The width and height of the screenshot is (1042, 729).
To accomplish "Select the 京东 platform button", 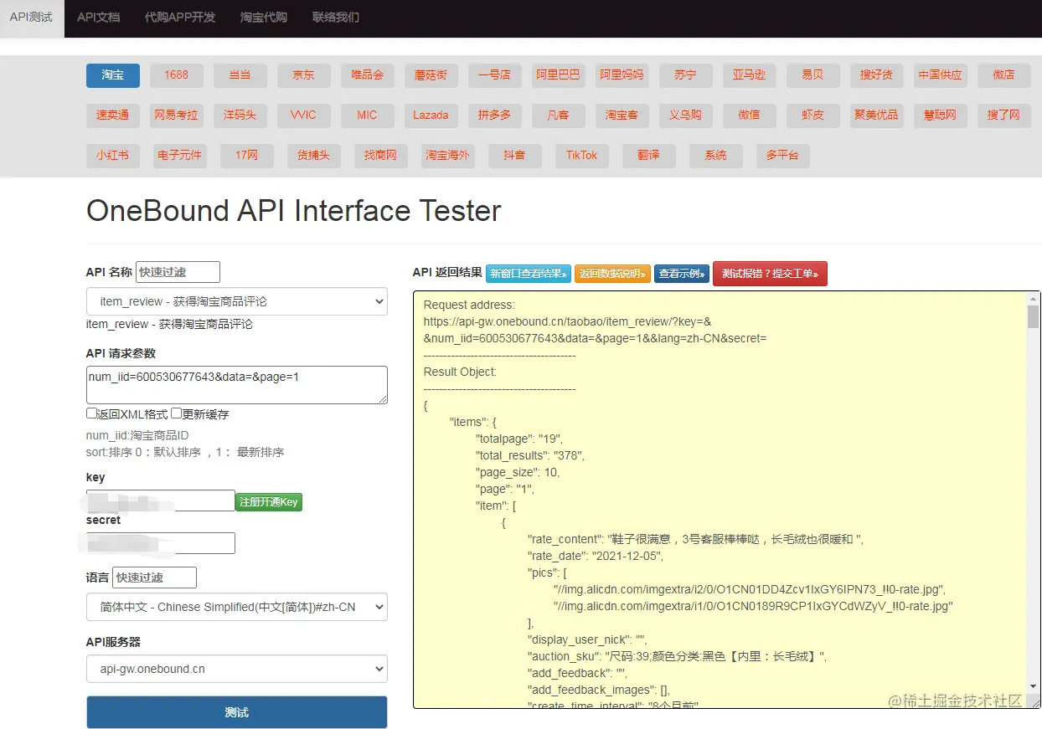I will [303, 75].
